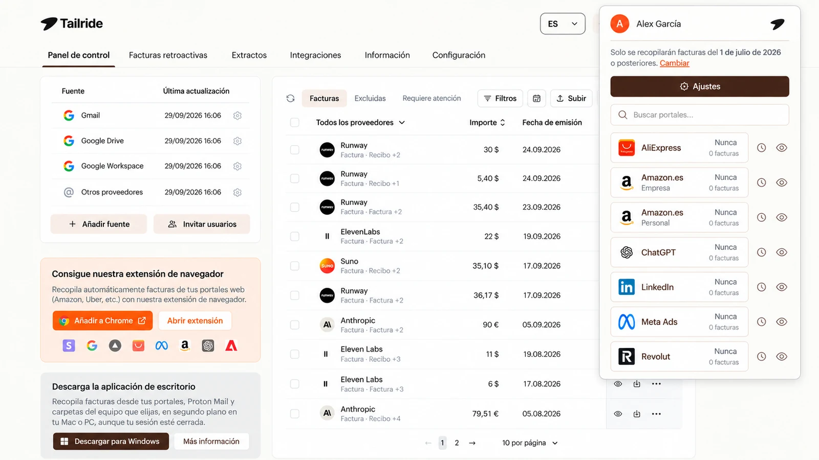The height and width of the screenshot is (460, 819).
Task: Show the Excluidas invoices tab
Action: point(370,98)
